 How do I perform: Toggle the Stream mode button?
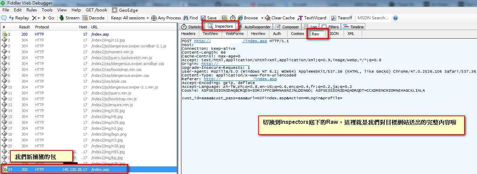coord(69,18)
